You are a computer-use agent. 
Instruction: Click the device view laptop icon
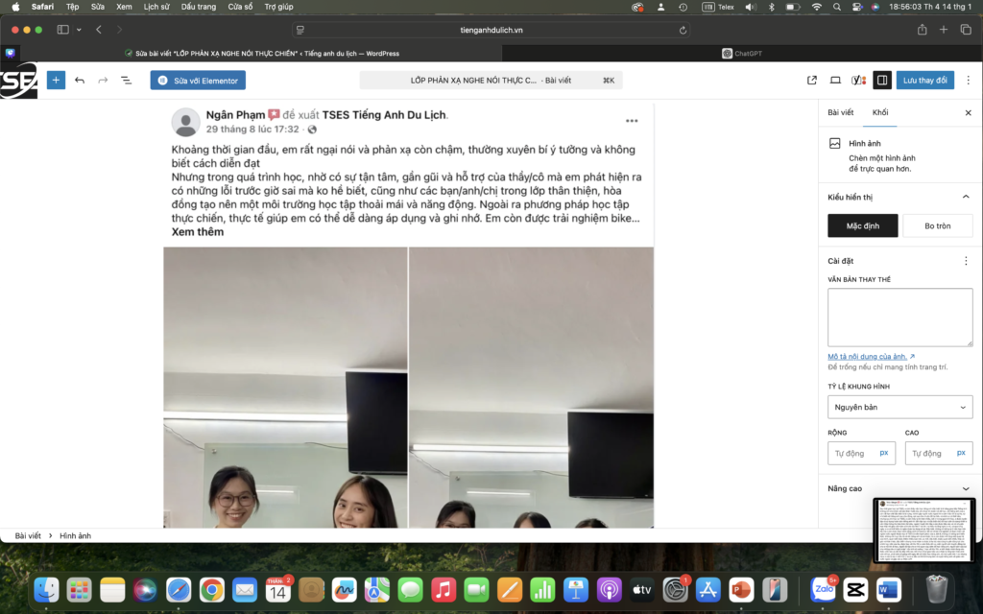pyautogui.click(x=835, y=81)
